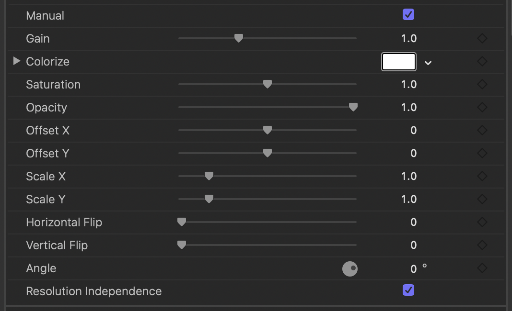Image resolution: width=512 pixels, height=311 pixels.
Task: Expand the Colorize disclosure triangle
Action: [x=17, y=61]
